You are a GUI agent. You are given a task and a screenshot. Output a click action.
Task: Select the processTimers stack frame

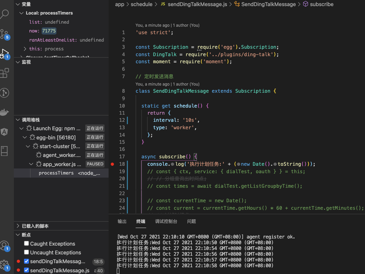tap(61, 173)
